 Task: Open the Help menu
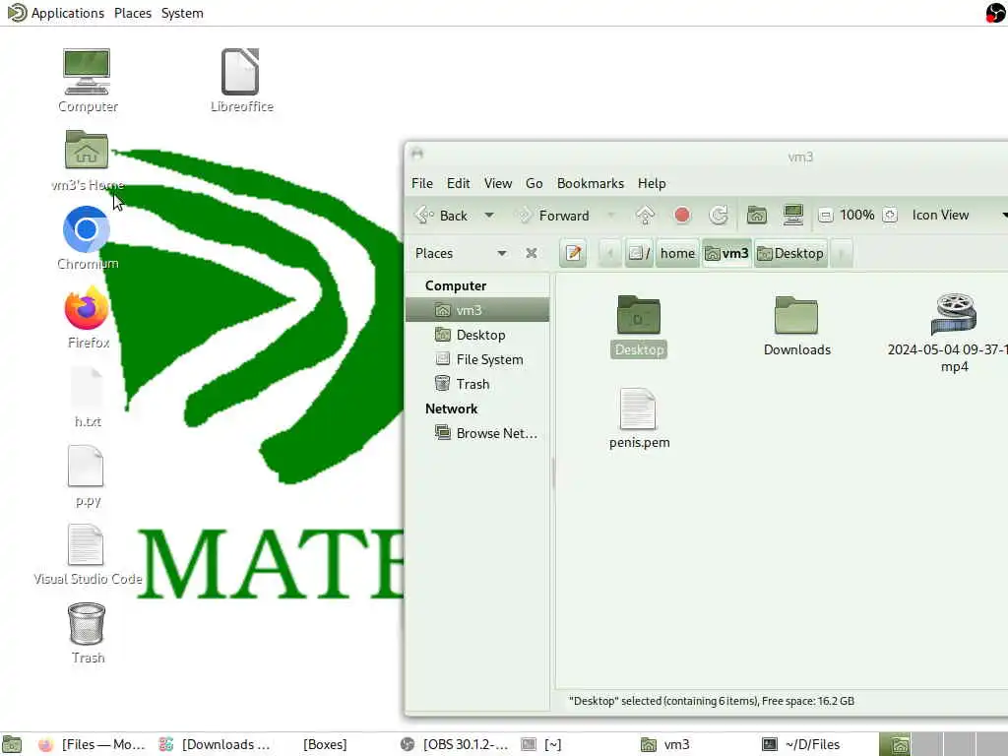[652, 183]
